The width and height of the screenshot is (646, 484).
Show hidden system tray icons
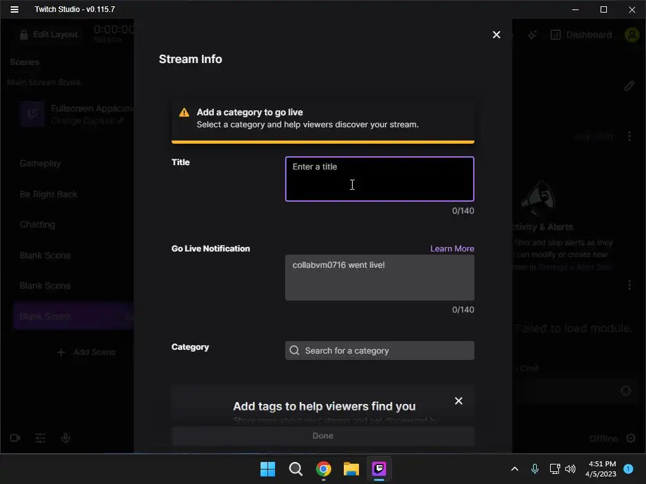pos(515,469)
